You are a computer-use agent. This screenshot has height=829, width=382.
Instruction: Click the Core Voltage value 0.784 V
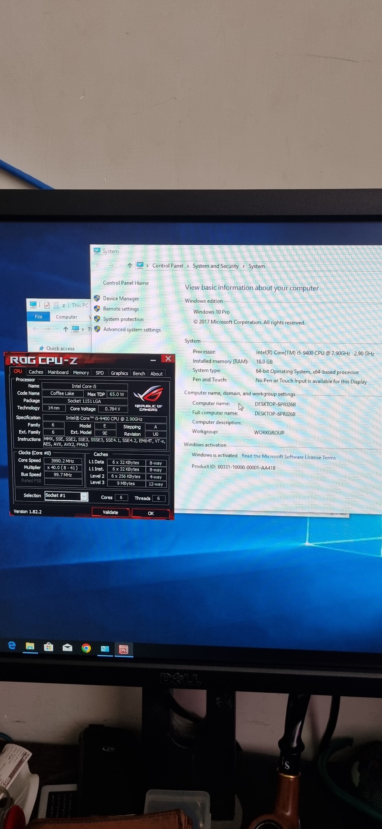coord(112,409)
